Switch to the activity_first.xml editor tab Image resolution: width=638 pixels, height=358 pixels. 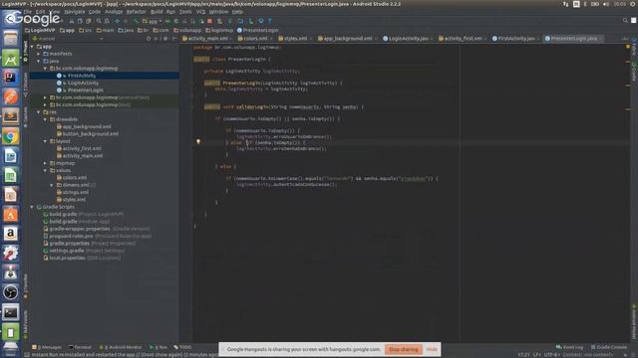pos(463,39)
